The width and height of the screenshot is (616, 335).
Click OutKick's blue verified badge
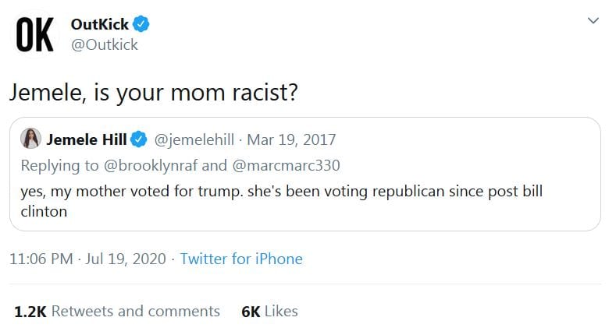[x=141, y=25]
